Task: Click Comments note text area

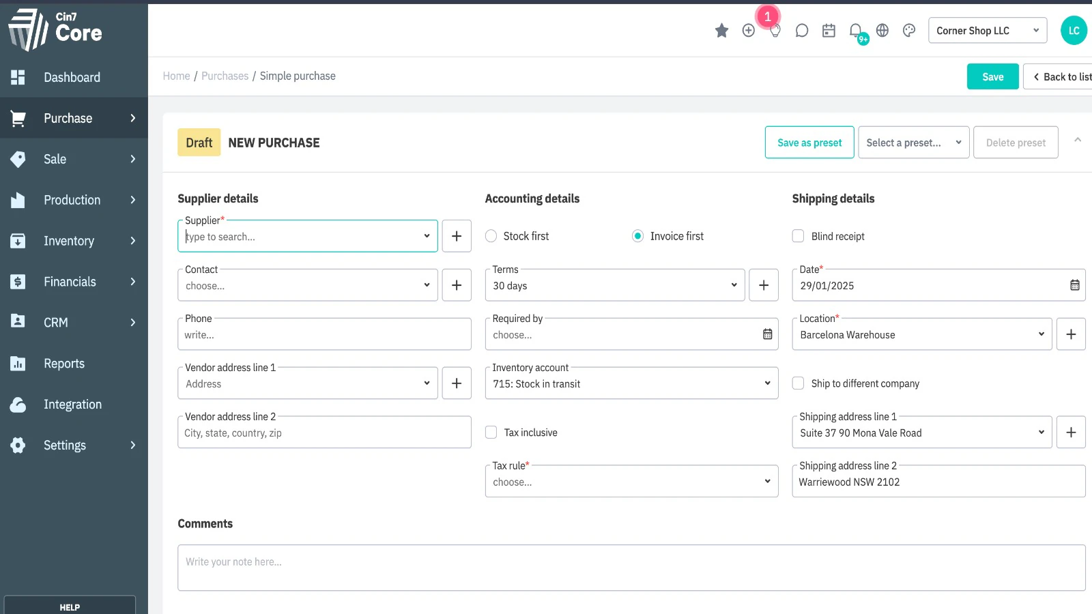Action: (x=631, y=568)
